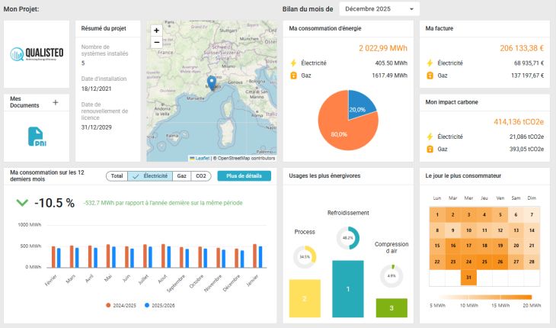Open Plus de détails
Viewport: 556px width, 328px height.
(244, 175)
